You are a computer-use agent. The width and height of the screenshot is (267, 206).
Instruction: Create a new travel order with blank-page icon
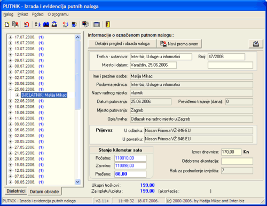coord(7,24)
